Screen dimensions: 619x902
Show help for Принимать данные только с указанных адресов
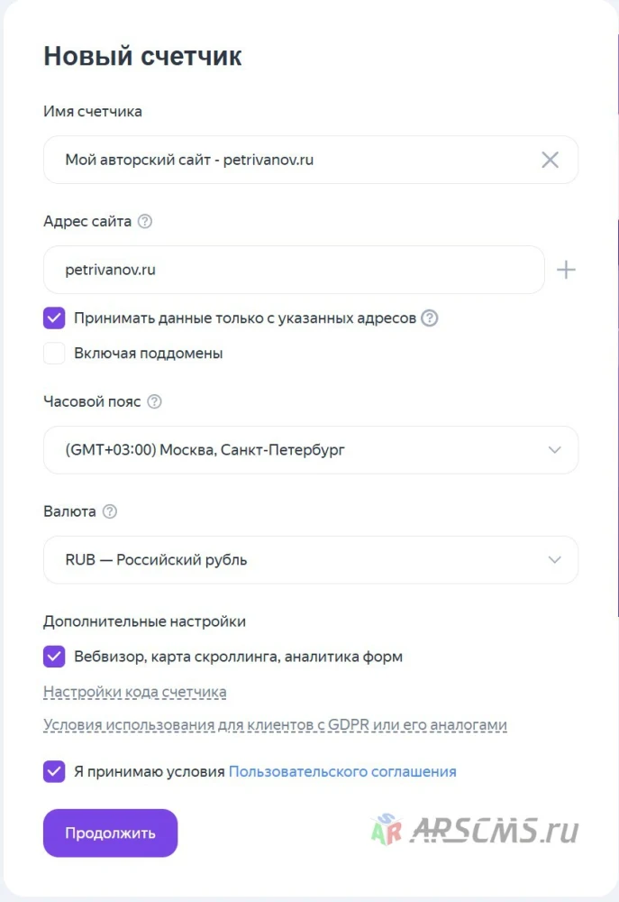click(x=429, y=318)
